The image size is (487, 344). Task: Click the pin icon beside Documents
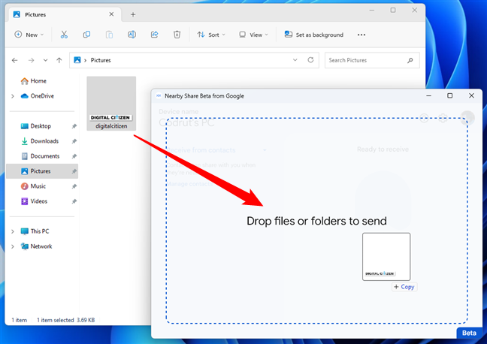74,156
